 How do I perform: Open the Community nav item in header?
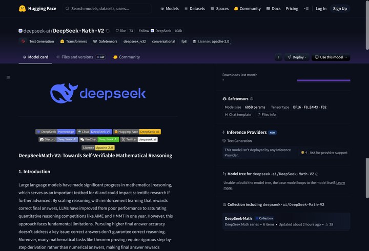[x=248, y=9]
